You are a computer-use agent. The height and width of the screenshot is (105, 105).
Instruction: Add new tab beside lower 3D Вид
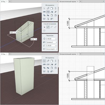tap(10, 54)
